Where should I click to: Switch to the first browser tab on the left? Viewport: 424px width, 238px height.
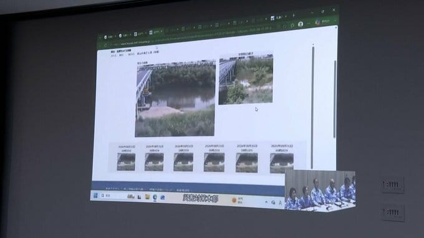[x=109, y=37]
